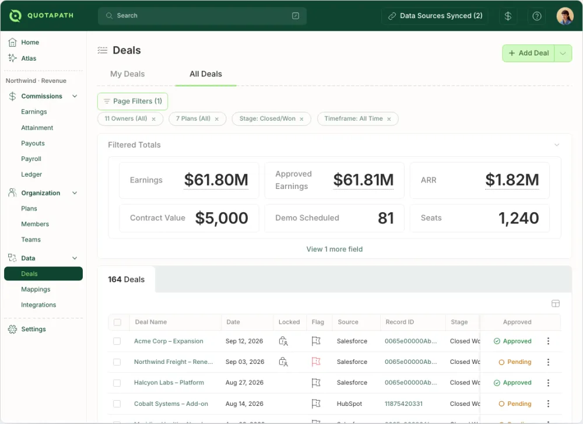Check the Halcyon Labs – Platform row checkbox
The image size is (583, 424).
(117, 383)
